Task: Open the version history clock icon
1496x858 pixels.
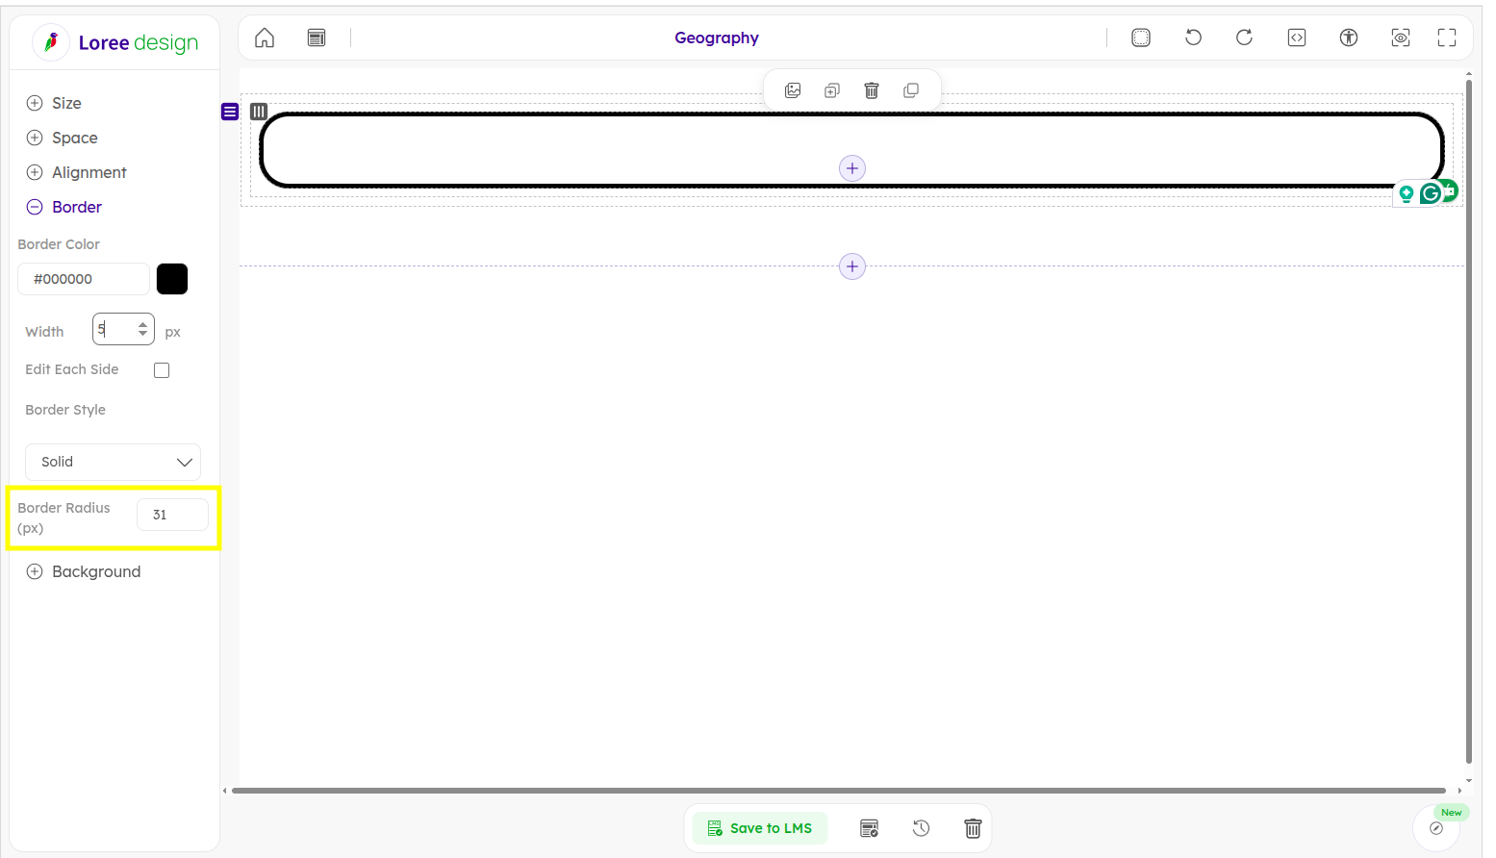Action: click(921, 828)
